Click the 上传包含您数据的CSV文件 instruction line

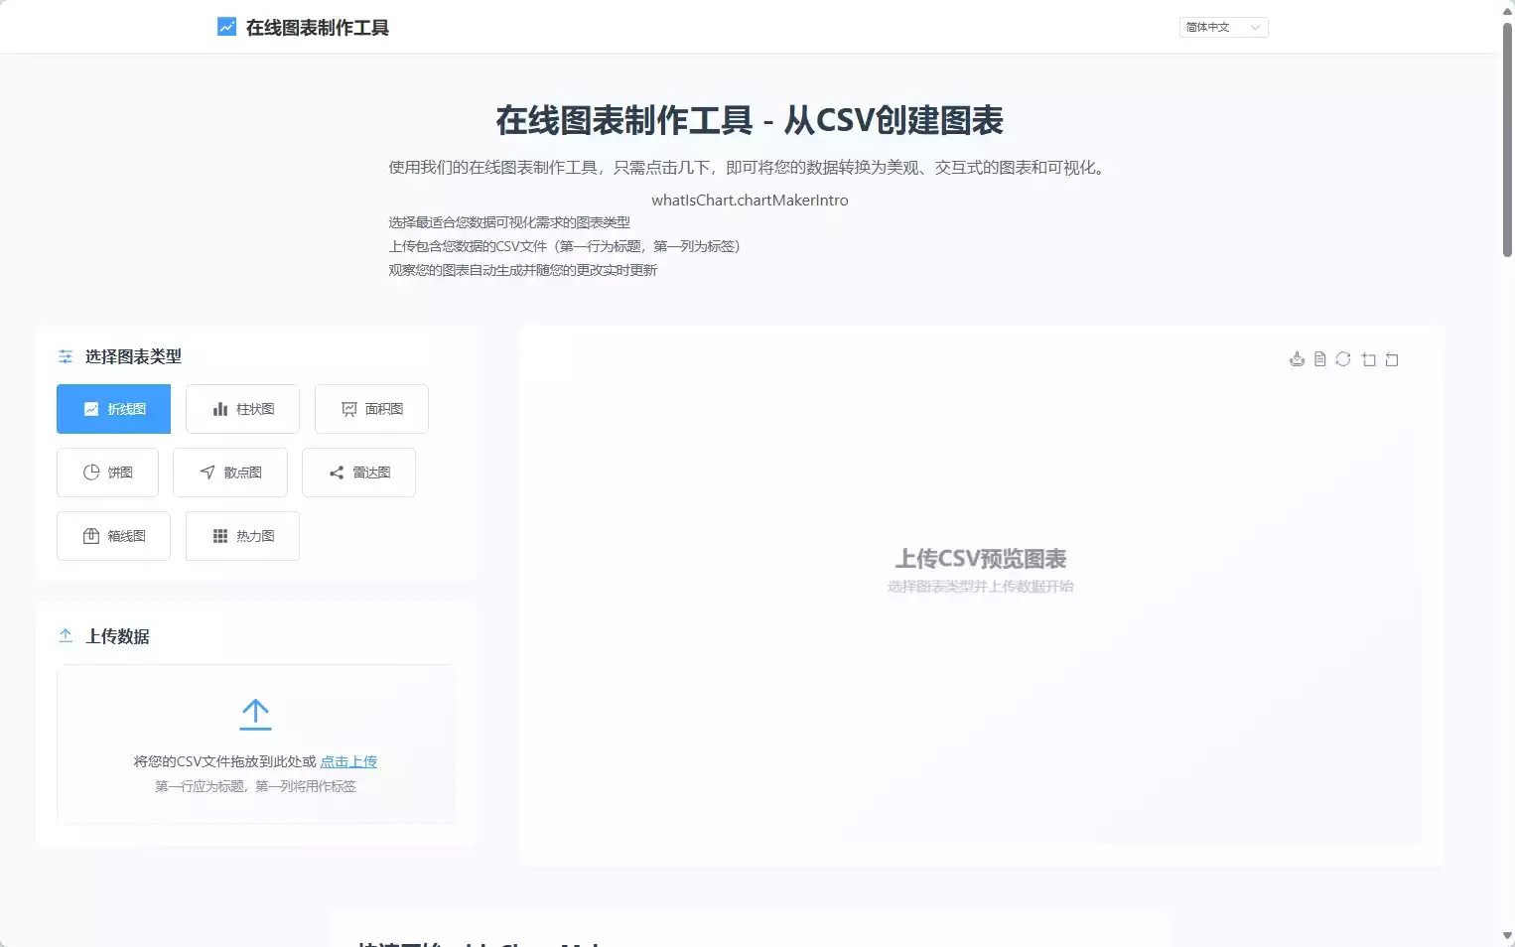click(564, 246)
